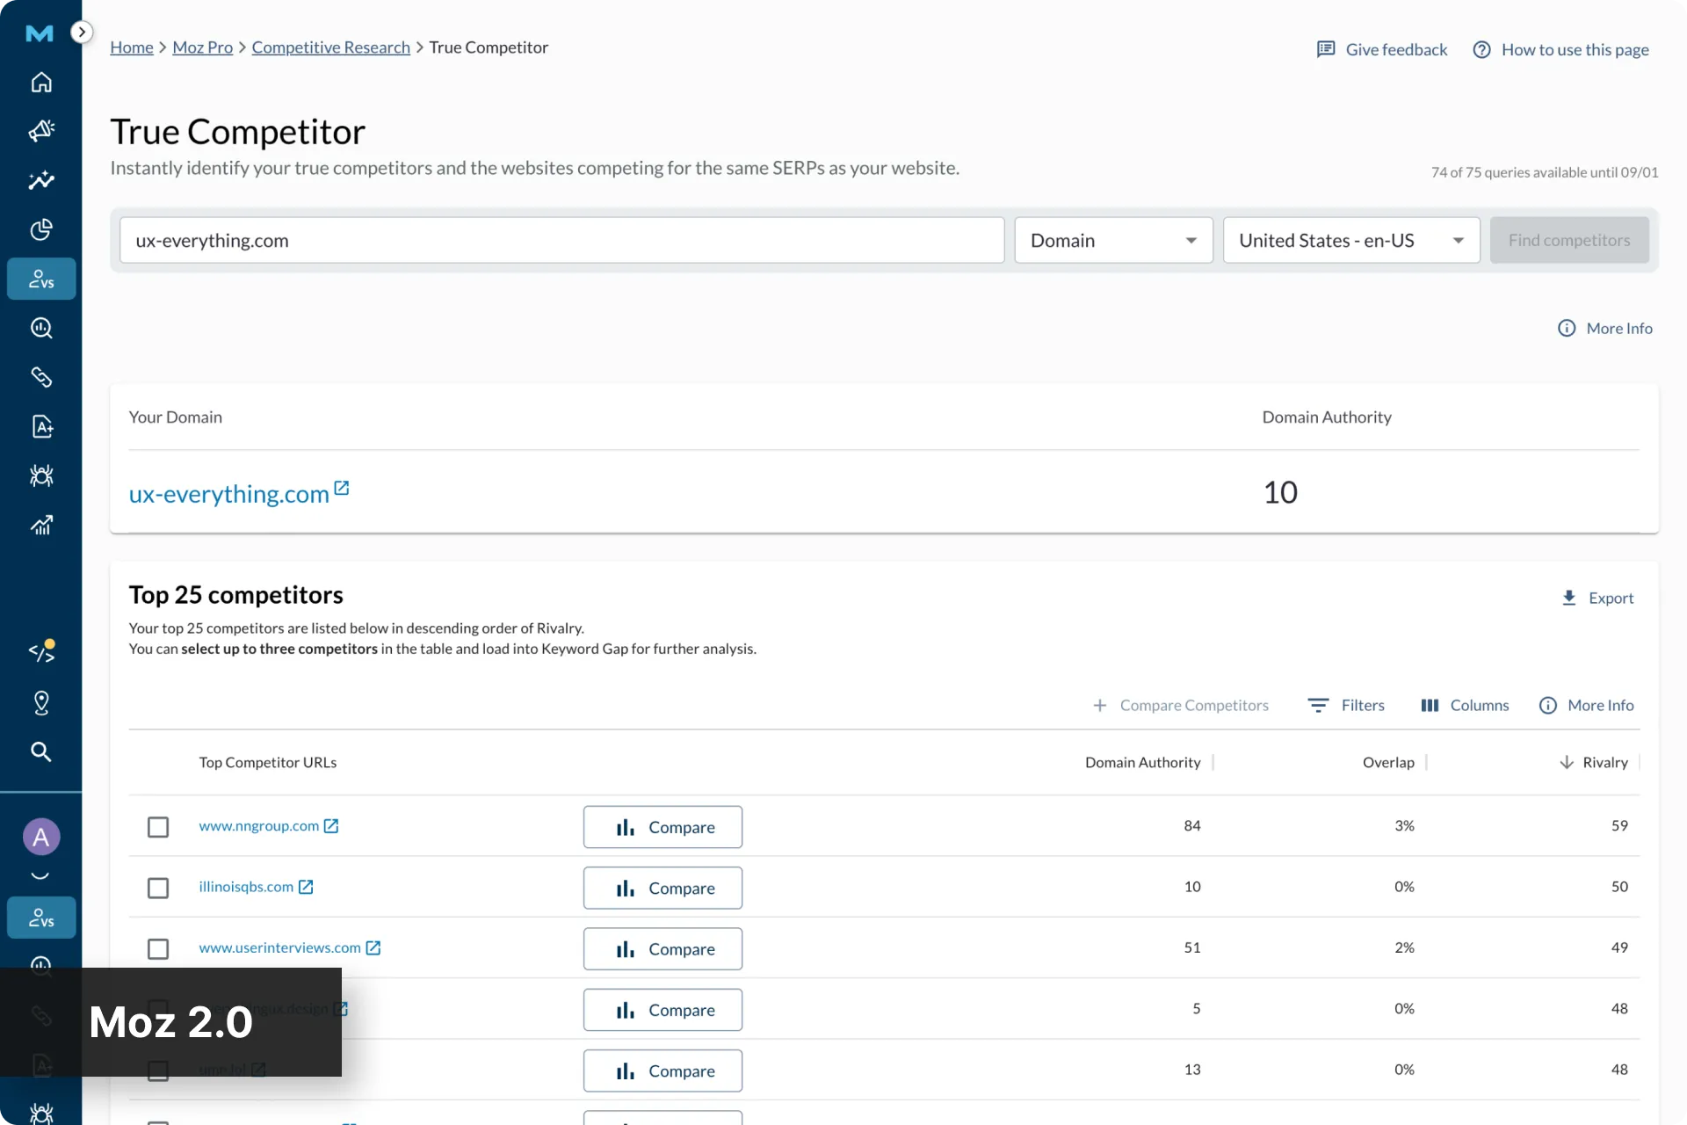Click the rising bar chart sidebar icon

click(x=41, y=525)
